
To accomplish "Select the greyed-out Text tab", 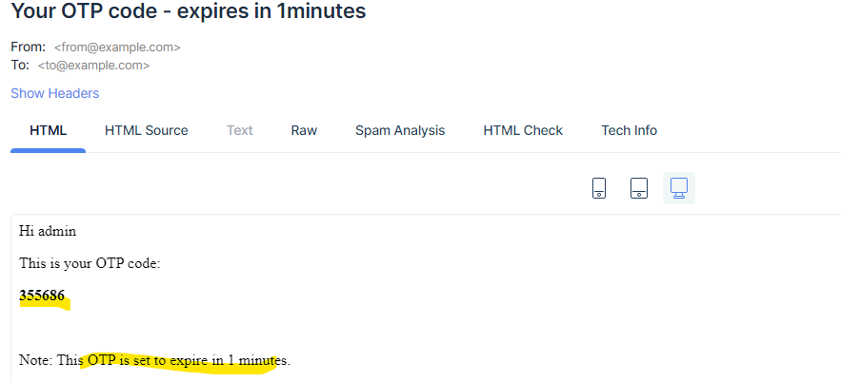I will tap(240, 130).
